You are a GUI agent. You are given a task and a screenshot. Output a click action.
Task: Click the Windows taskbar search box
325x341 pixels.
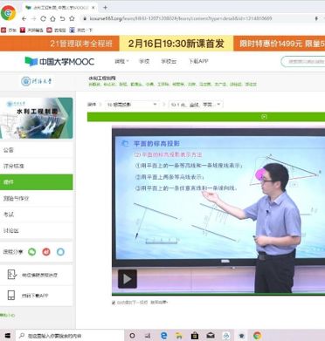(x=70, y=336)
